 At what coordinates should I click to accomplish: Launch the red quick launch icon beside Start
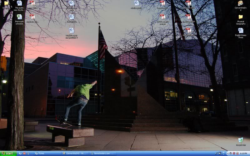click(x=24, y=154)
